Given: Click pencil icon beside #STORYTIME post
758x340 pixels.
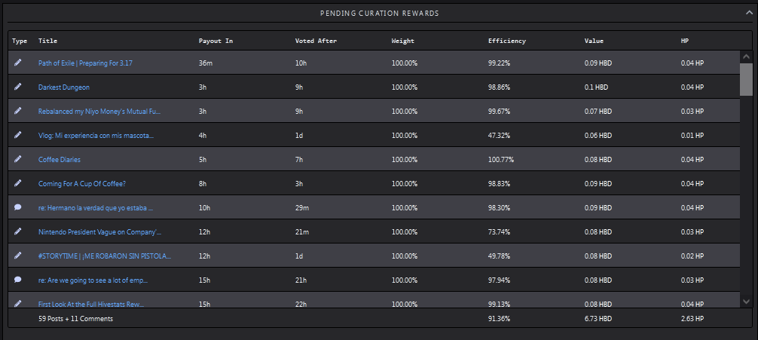Looking at the screenshot, I should pyautogui.click(x=18, y=256).
